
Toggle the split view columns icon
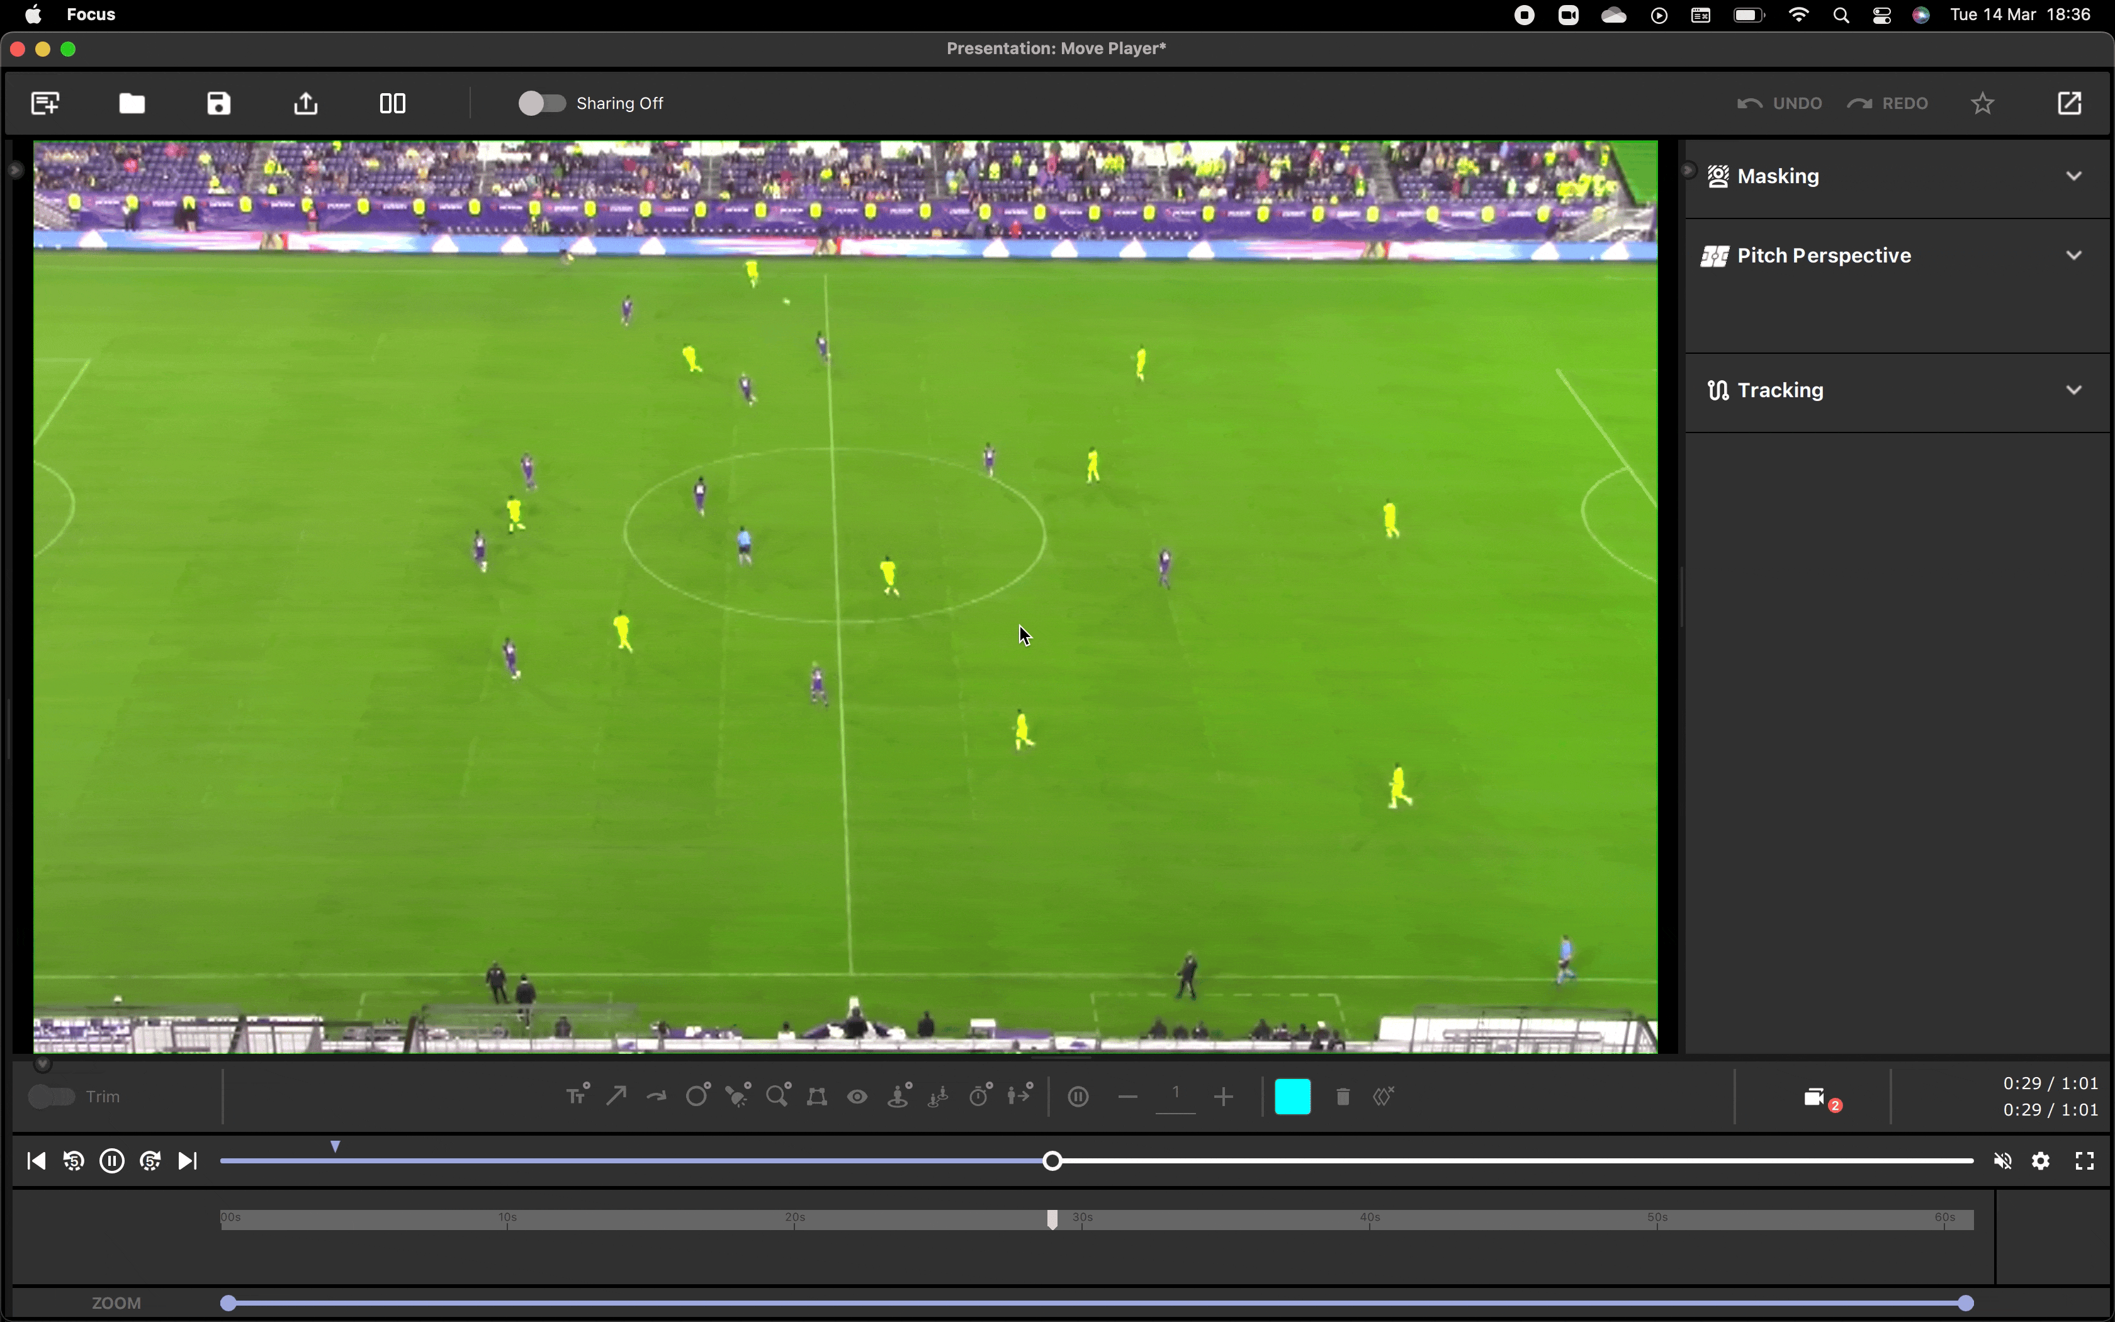(392, 103)
